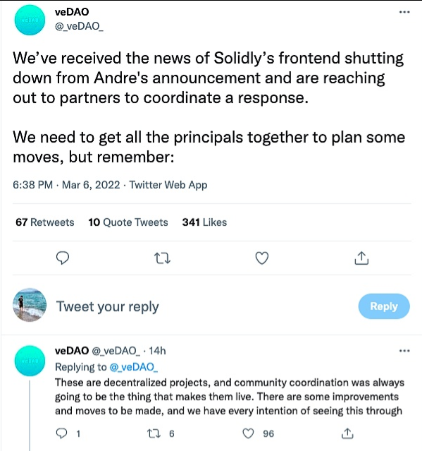Screen dimensions: 422x451
Task: View the 341 Likes list
Action: pyautogui.click(x=204, y=222)
